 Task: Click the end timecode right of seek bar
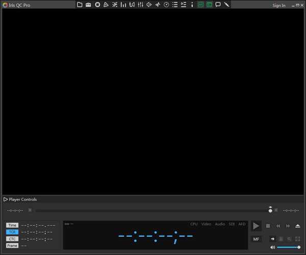point(291,211)
